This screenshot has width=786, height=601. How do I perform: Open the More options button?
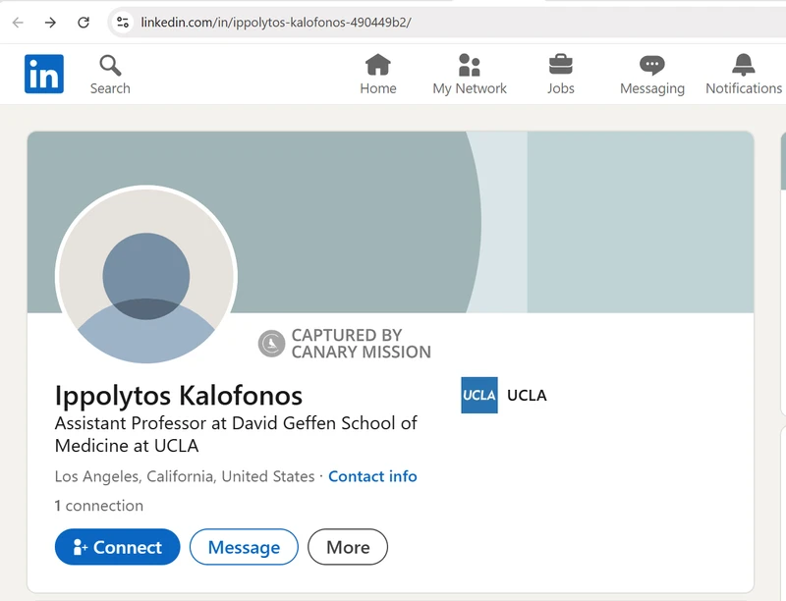click(348, 547)
